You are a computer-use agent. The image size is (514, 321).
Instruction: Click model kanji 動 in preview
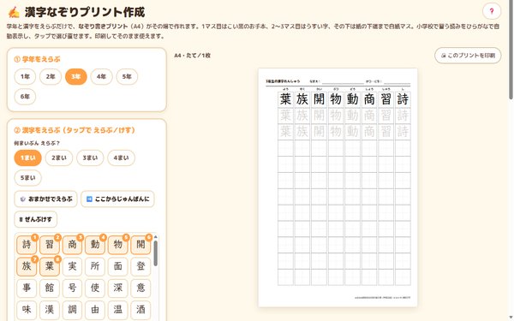pos(353,99)
